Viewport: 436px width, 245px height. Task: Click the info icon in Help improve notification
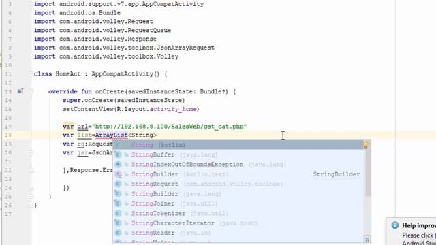click(x=395, y=225)
